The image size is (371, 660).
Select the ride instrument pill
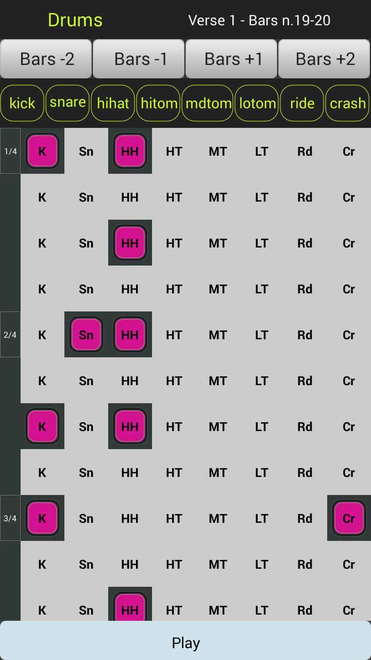(302, 103)
